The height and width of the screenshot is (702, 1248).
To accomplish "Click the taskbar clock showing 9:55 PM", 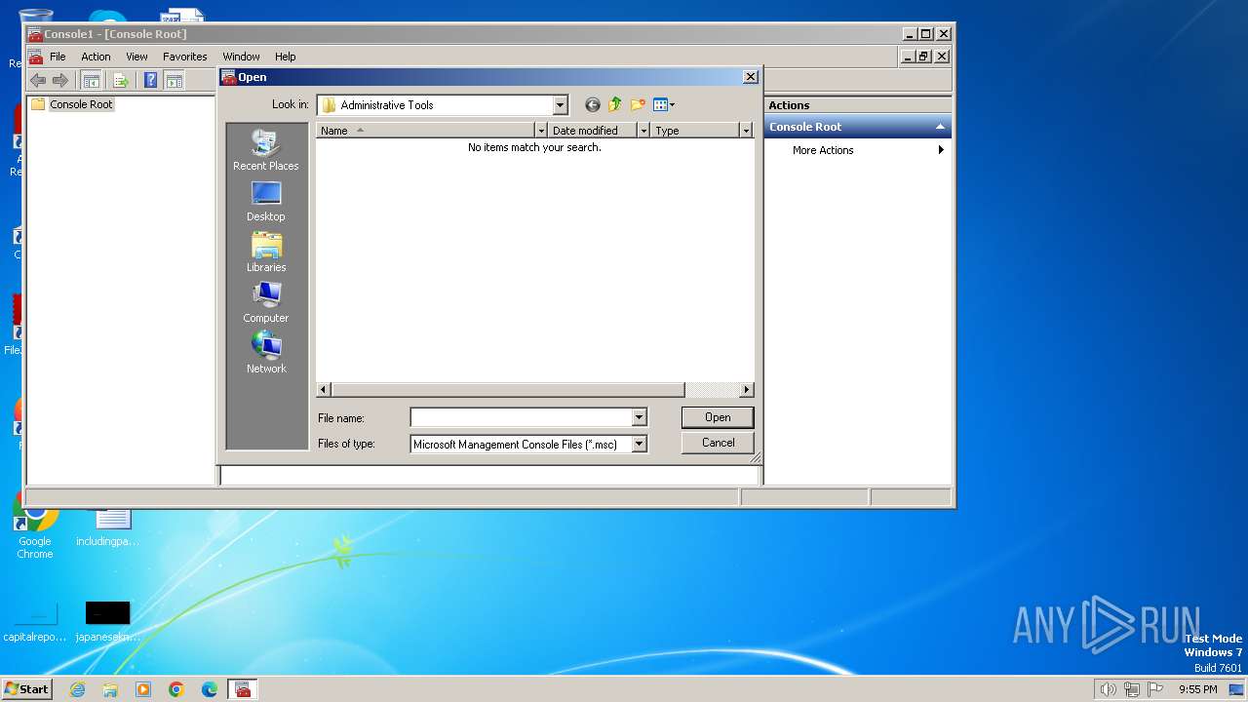I will (x=1197, y=689).
